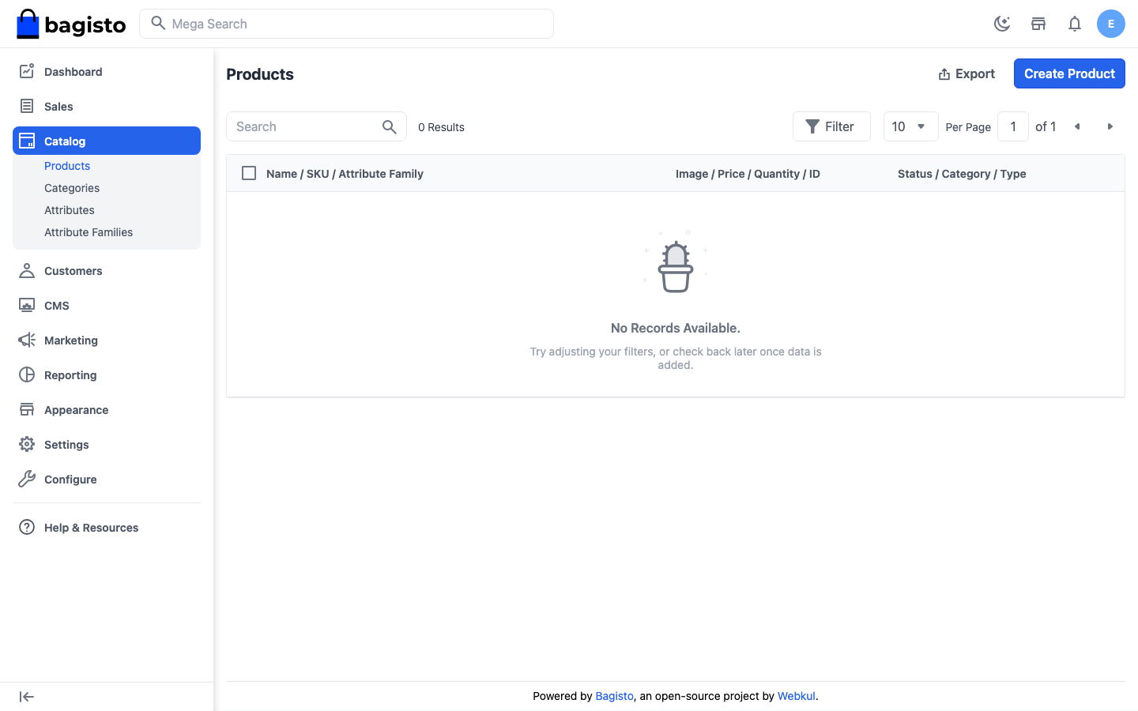Viewport: 1138px width, 711px height.
Task: Click the Dashboard sidebar icon
Action: pyautogui.click(x=27, y=71)
